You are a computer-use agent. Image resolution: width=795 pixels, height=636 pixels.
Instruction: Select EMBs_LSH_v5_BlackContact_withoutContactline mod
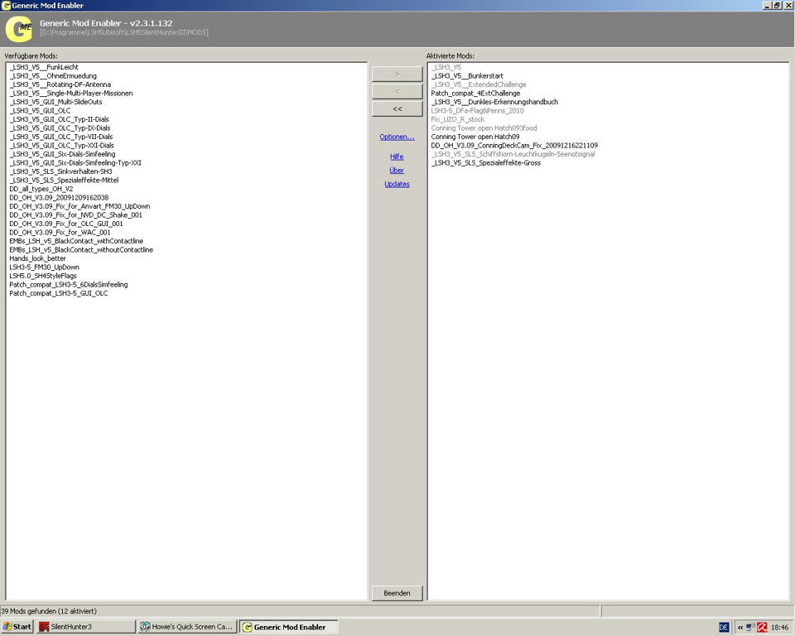pos(81,249)
